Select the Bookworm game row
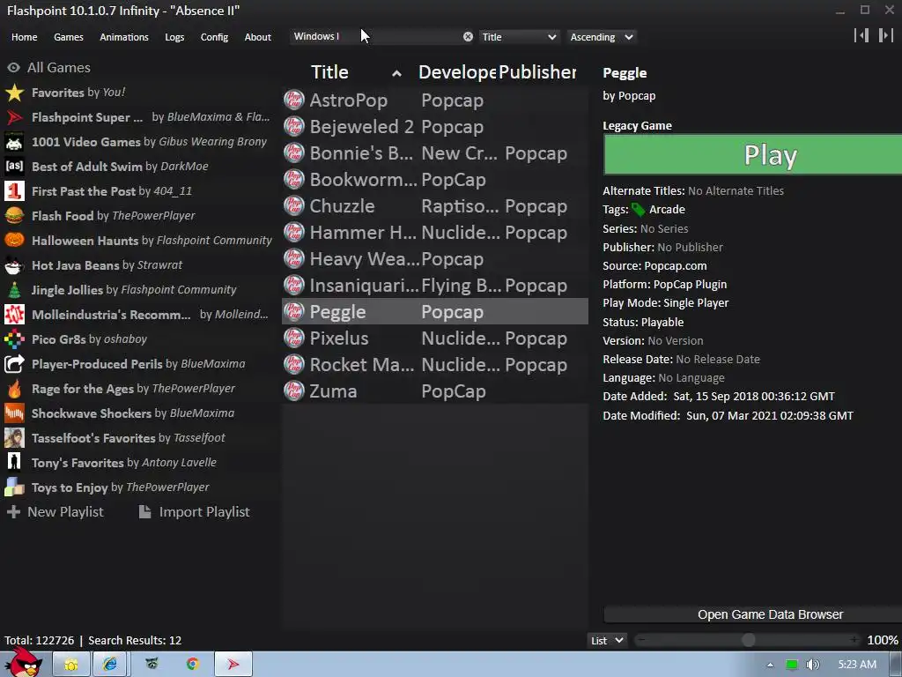This screenshot has width=902, height=677. tap(435, 180)
